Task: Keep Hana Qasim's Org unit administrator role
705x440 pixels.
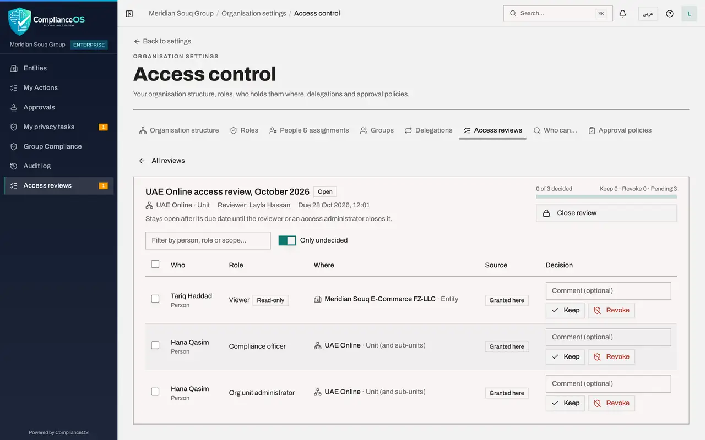Action: pos(566,403)
